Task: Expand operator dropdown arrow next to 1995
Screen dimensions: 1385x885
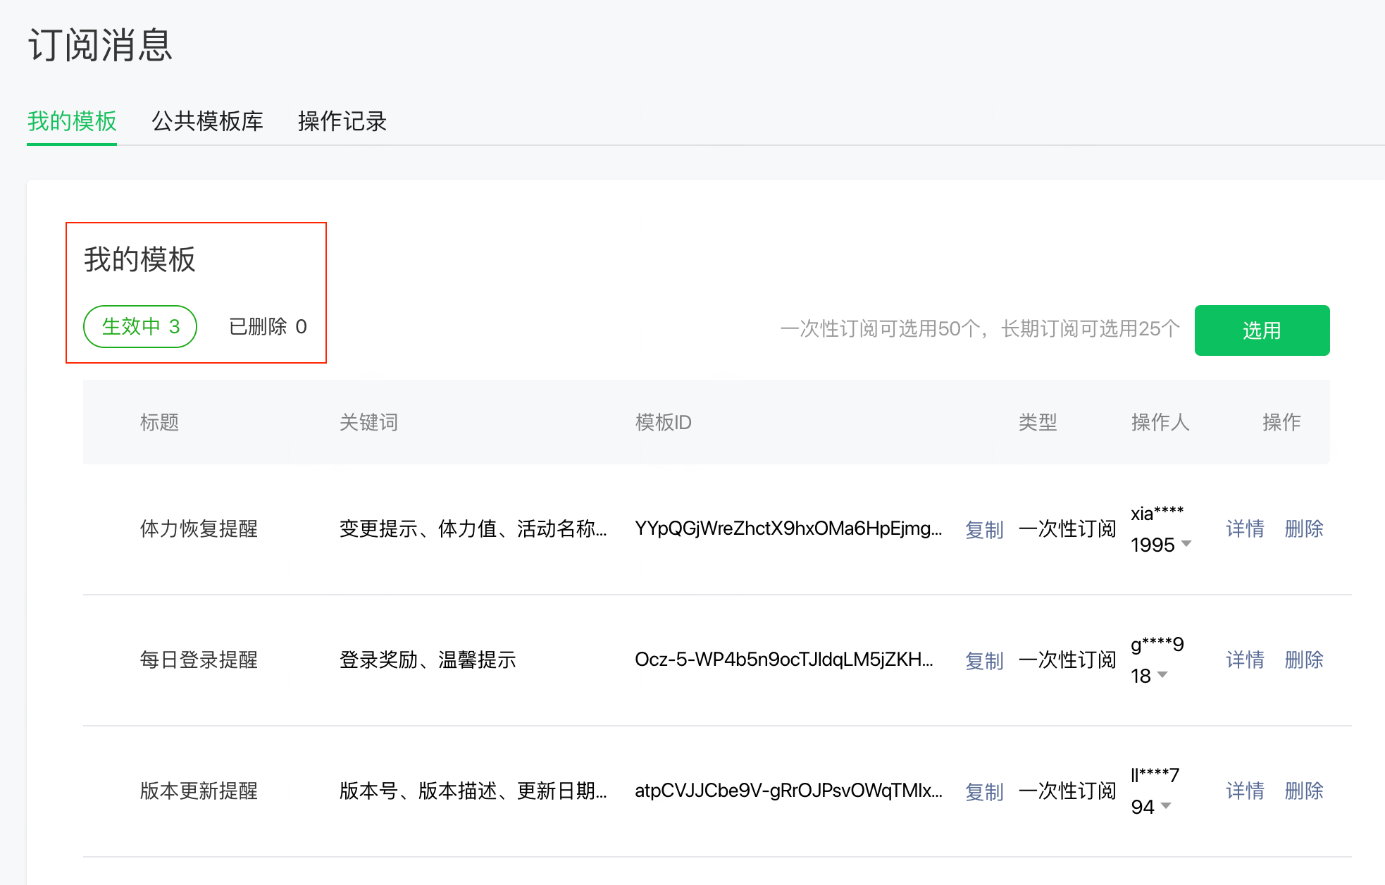Action: (x=1186, y=543)
